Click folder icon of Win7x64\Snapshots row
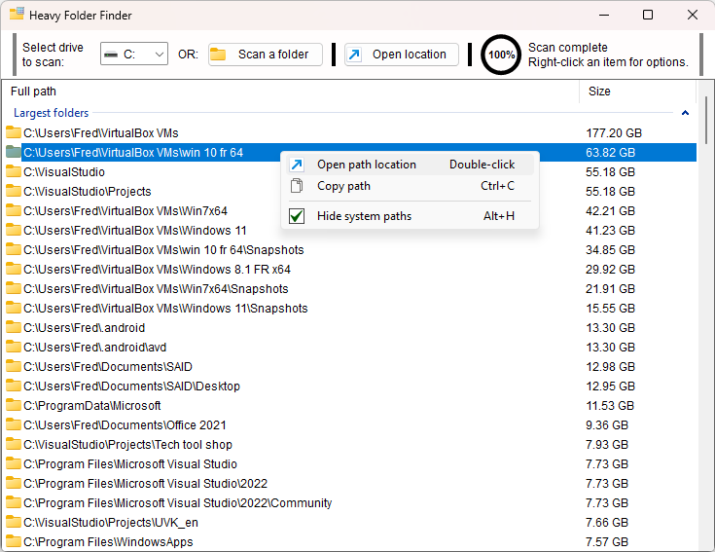This screenshot has width=715, height=552. pyautogui.click(x=14, y=289)
